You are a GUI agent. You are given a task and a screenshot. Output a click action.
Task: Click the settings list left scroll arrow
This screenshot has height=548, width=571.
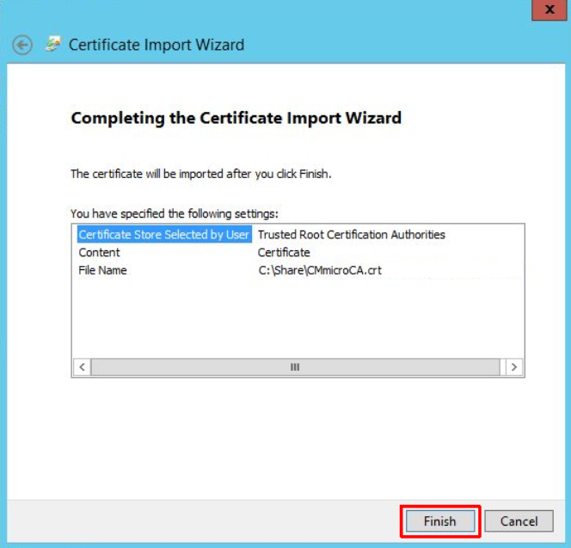(82, 367)
